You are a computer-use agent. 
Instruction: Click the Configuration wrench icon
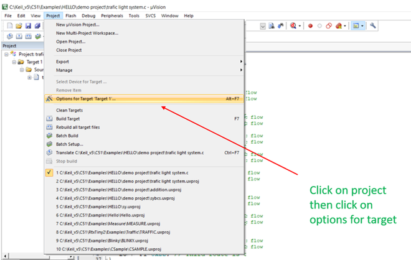click(x=373, y=26)
